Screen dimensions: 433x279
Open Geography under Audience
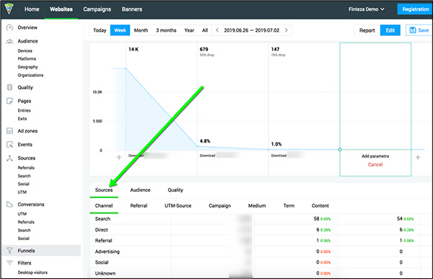(27, 67)
